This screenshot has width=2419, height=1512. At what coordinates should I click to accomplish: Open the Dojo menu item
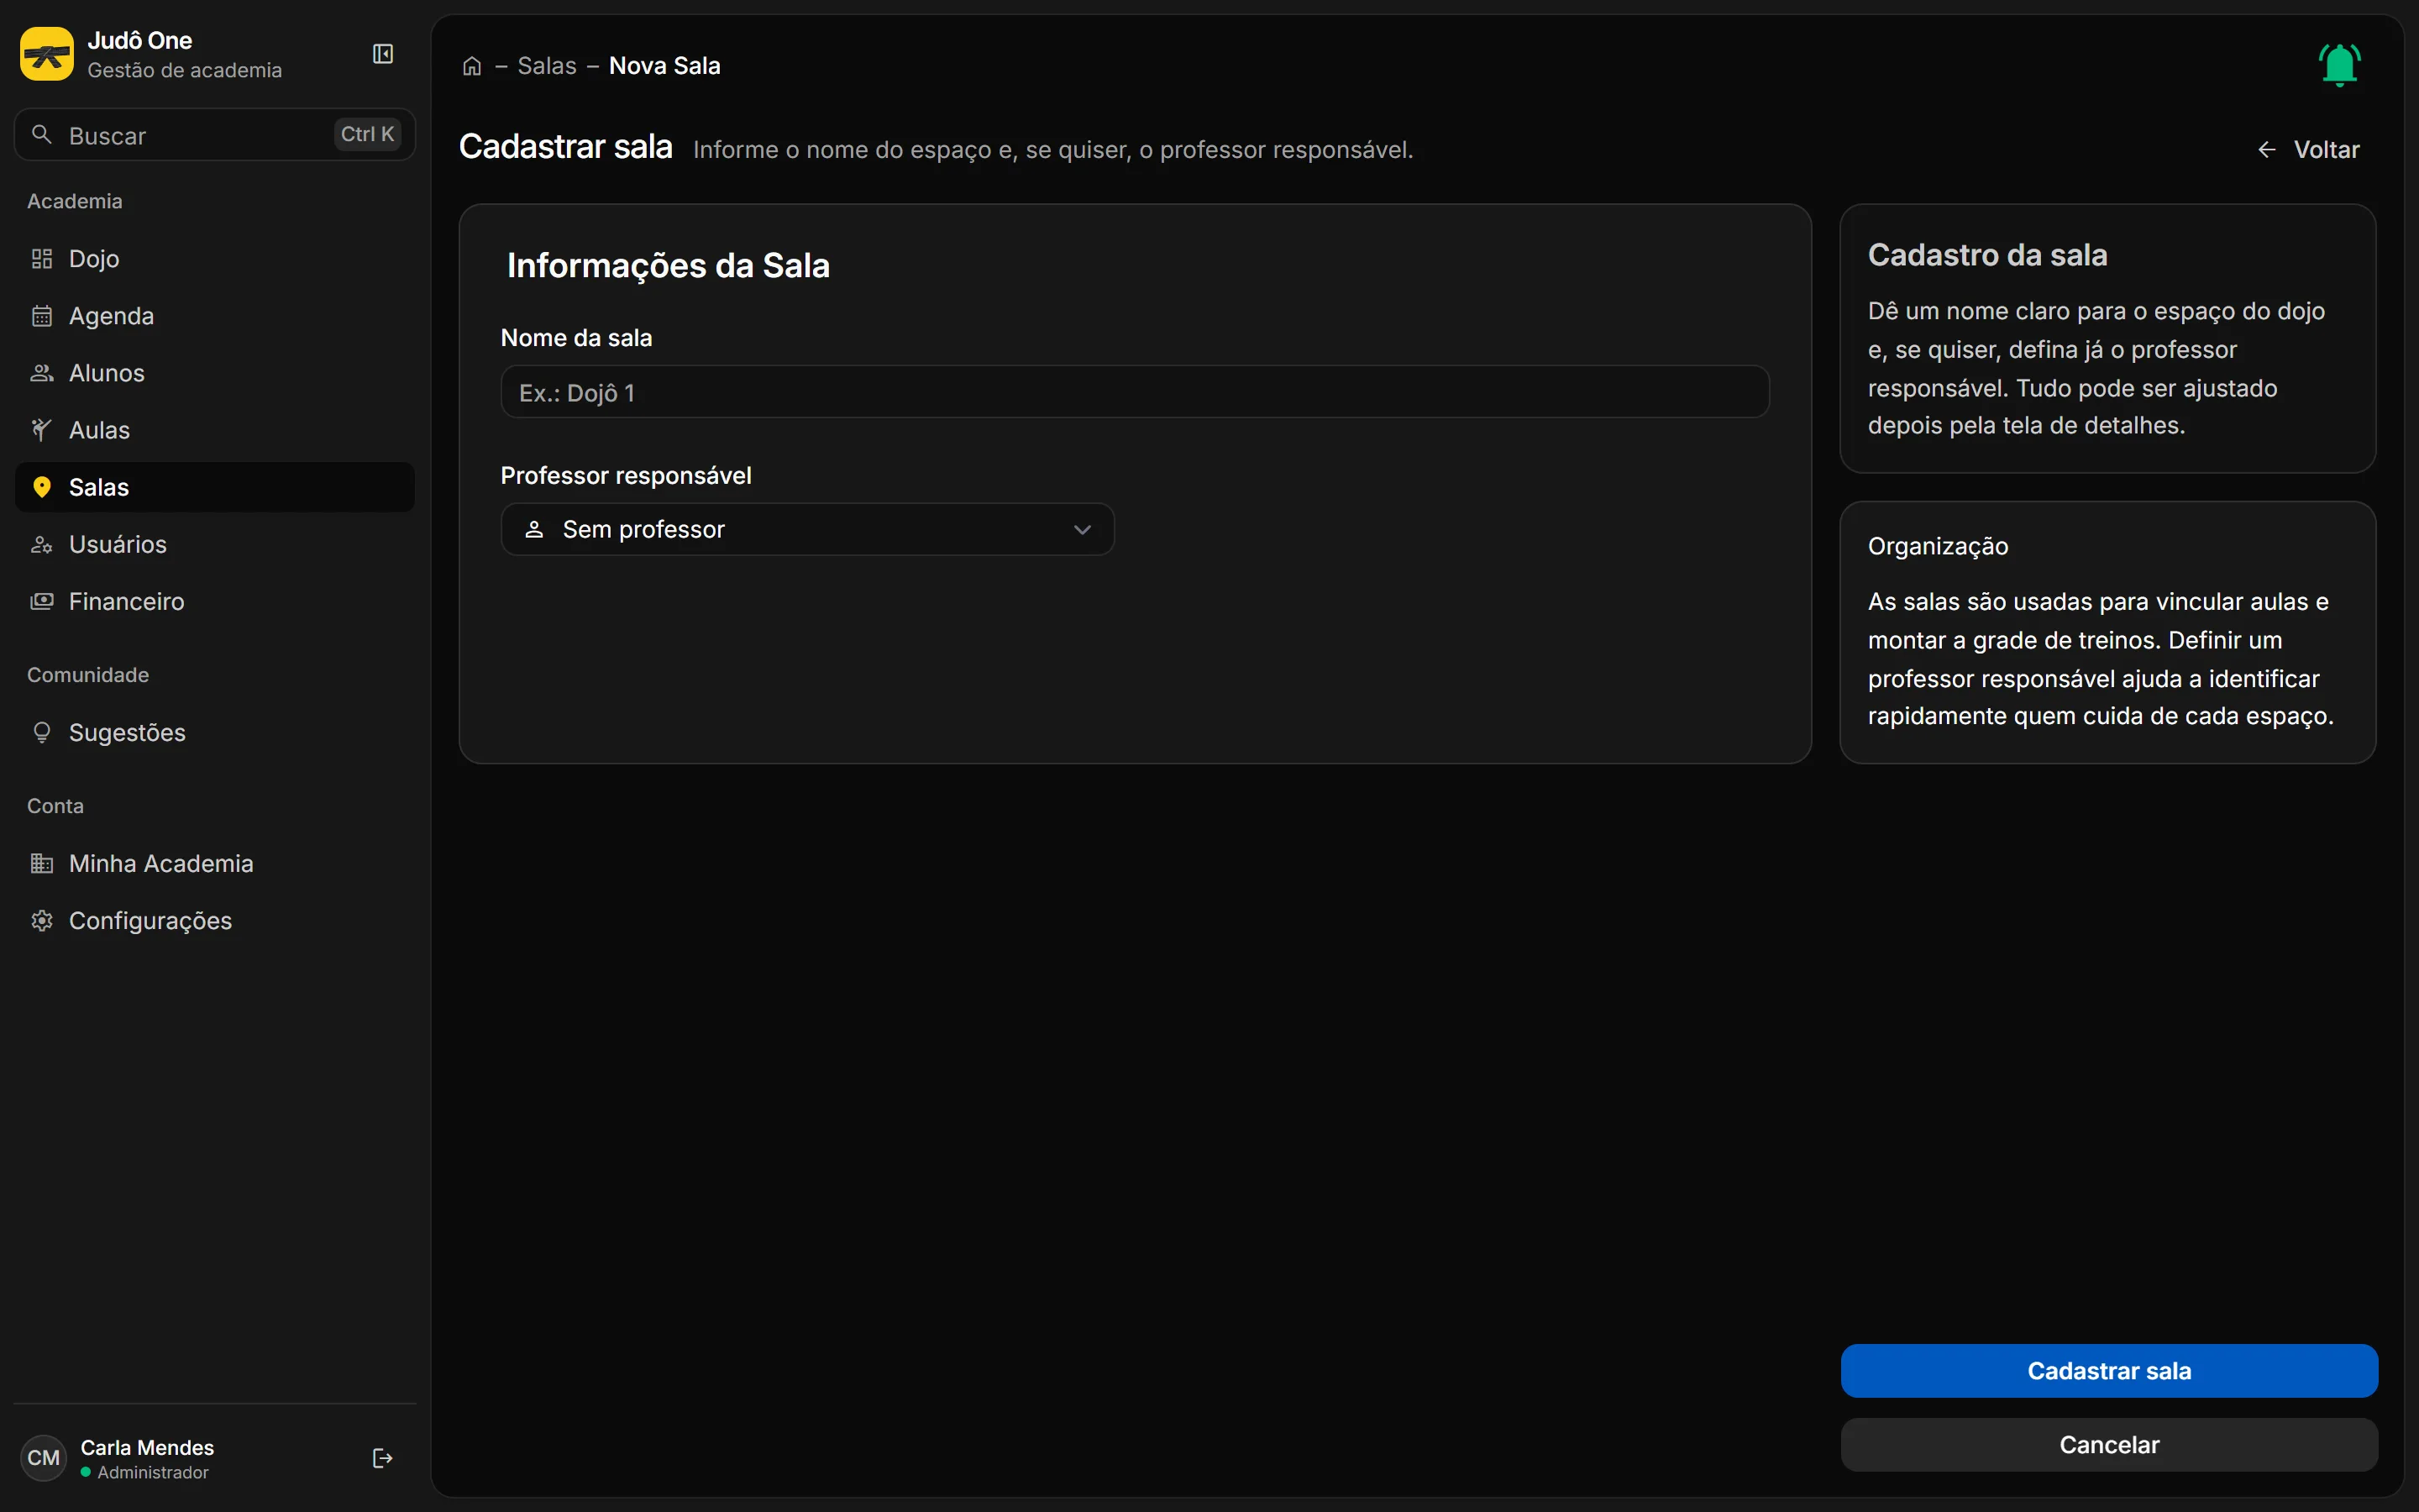click(x=215, y=259)
